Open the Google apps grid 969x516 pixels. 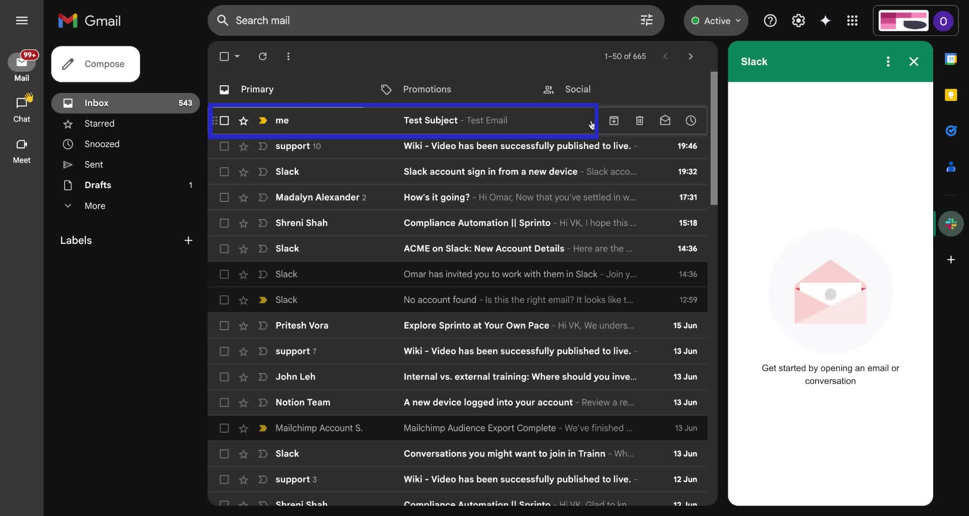tap(852, 20)
